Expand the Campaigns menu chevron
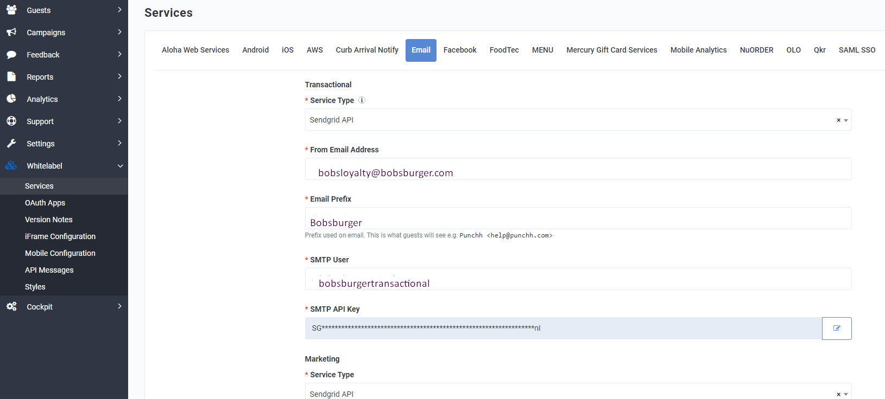The image size is (885, 399). tap(119, 32)
